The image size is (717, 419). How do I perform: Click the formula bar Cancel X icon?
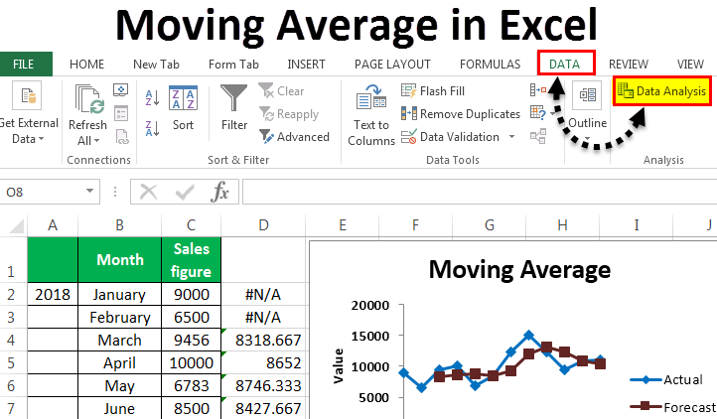pos(148,192)
